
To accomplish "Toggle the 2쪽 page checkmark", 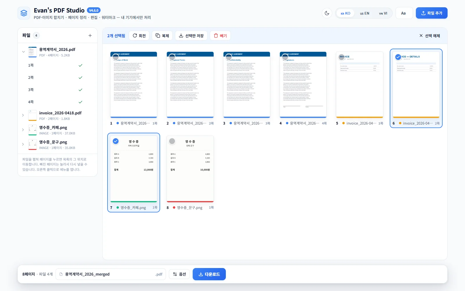I will [81, 78].
